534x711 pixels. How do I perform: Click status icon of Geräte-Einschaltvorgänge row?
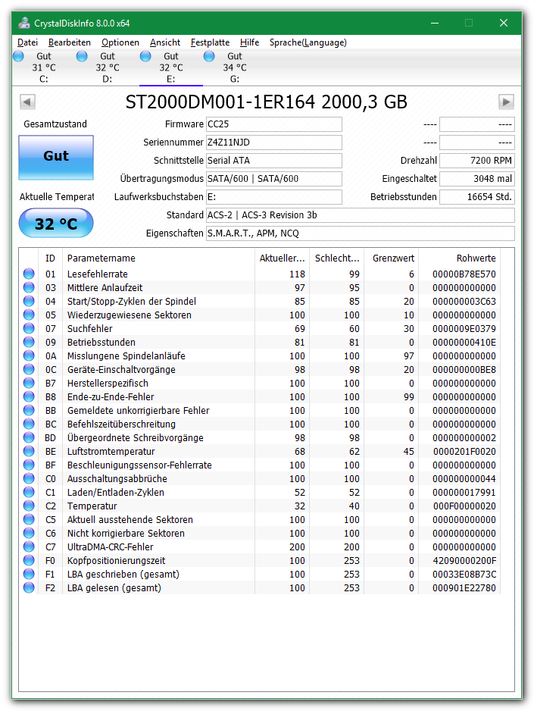pos(29,370)
